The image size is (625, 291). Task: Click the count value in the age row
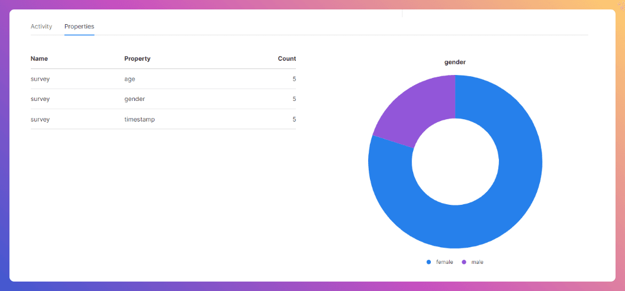click(294, 79)
